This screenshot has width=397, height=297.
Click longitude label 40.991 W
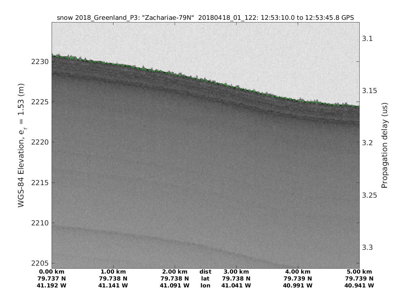pos(298,285)
